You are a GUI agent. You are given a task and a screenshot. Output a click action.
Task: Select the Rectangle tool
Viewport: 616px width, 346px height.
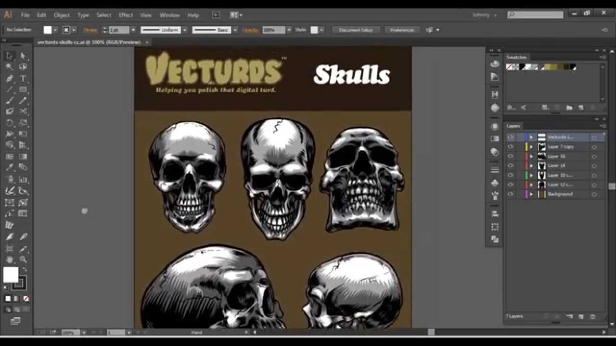pos(23,89)
